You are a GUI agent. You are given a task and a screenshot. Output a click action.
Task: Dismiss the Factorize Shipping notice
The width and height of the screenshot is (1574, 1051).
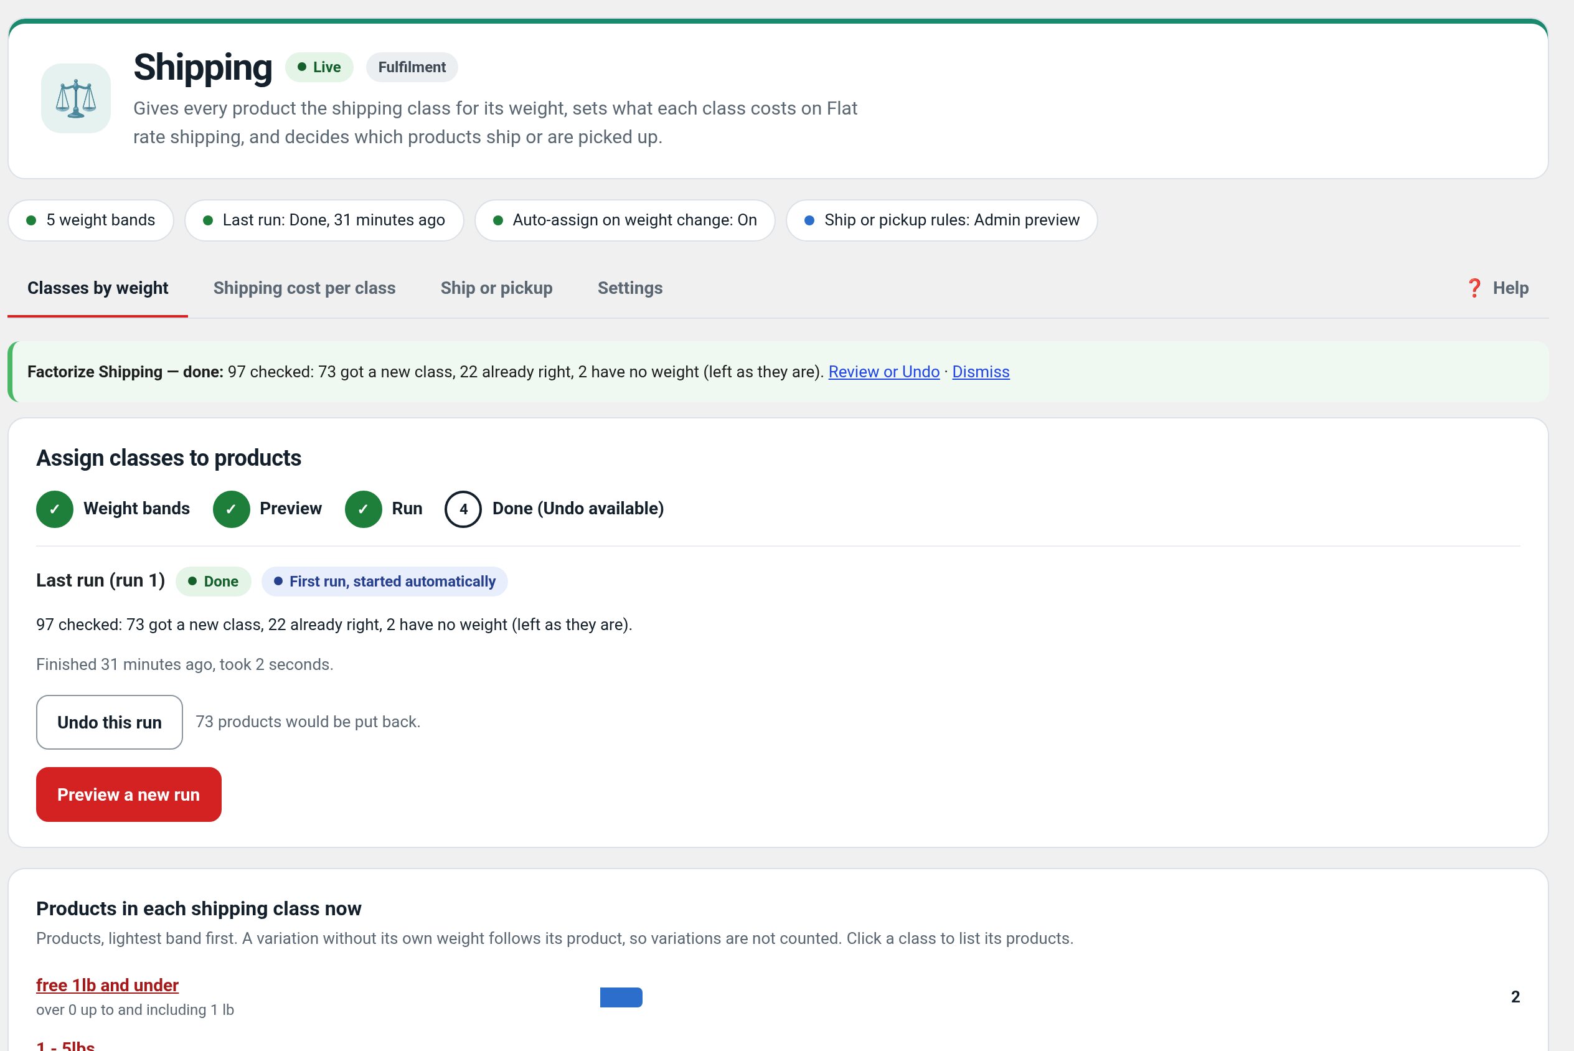pos(980,372)
